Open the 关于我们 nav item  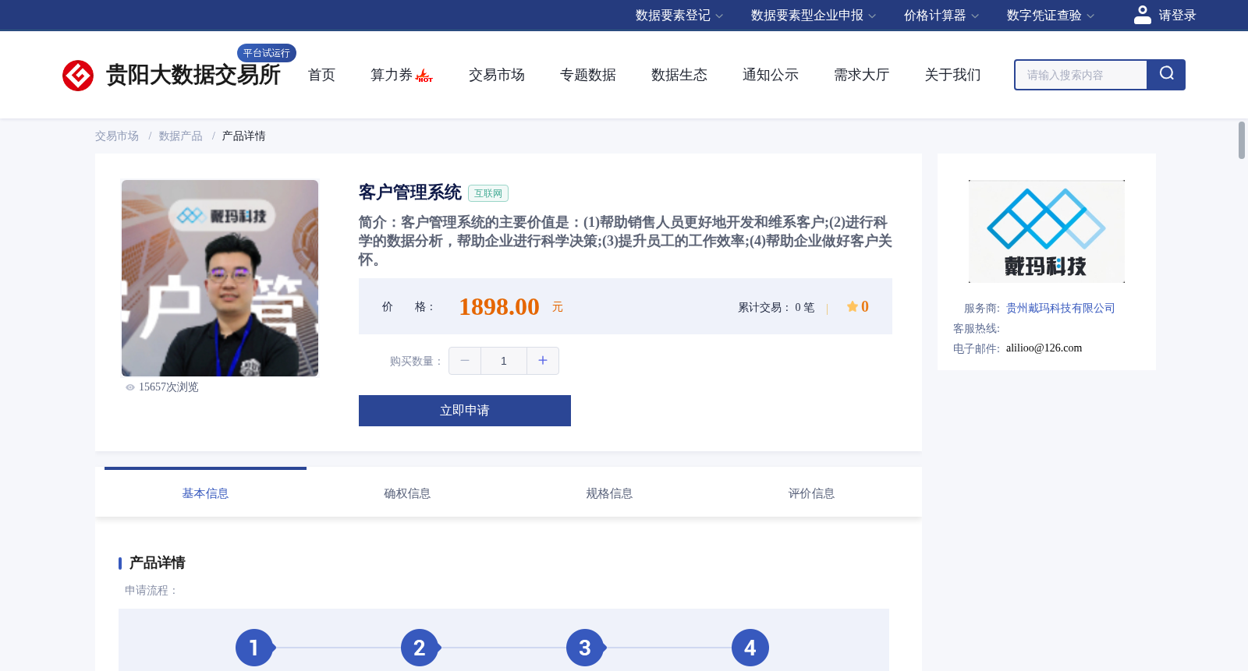[953, 75]
